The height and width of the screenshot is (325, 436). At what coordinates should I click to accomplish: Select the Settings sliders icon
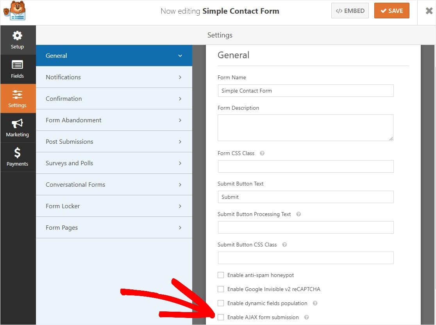coord(17,95)
